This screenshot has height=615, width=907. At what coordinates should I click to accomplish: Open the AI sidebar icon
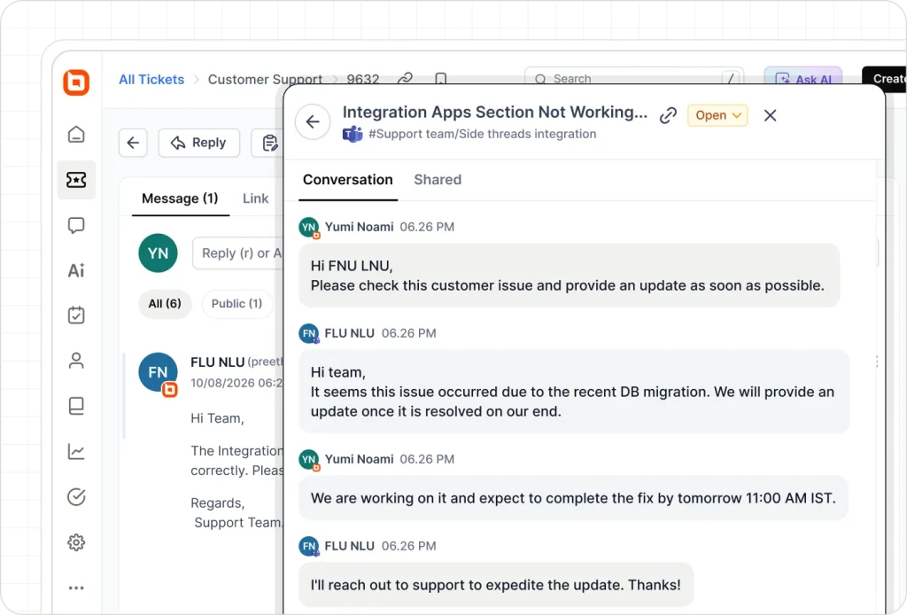76,270
